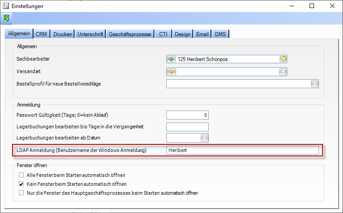The height and width of the screenshot is (213, 343).
Task: Select the Email tab
Action: coord(202,34)
